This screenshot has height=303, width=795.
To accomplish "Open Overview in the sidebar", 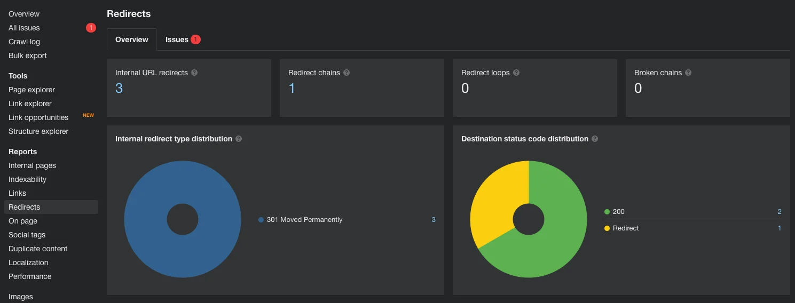I will (x=24, y=14).
